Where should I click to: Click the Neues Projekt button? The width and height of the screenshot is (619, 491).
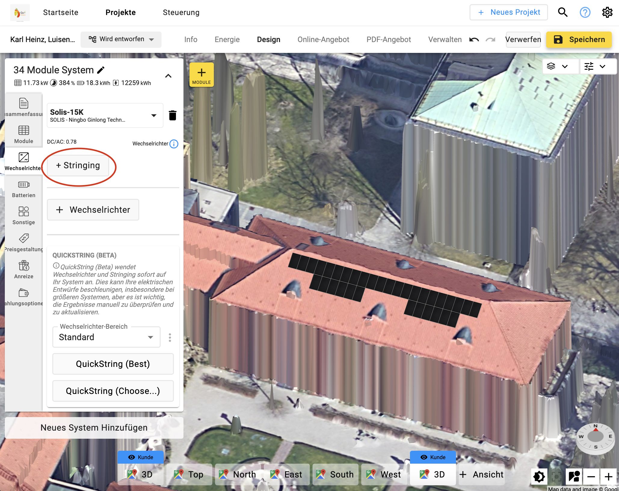coord(509,12)
